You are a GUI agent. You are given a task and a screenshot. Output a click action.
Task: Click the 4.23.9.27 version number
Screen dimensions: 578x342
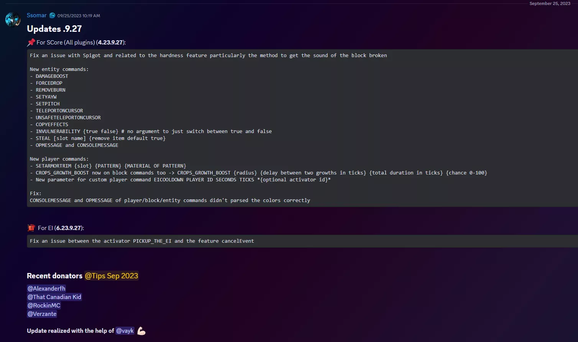point(110,42)
